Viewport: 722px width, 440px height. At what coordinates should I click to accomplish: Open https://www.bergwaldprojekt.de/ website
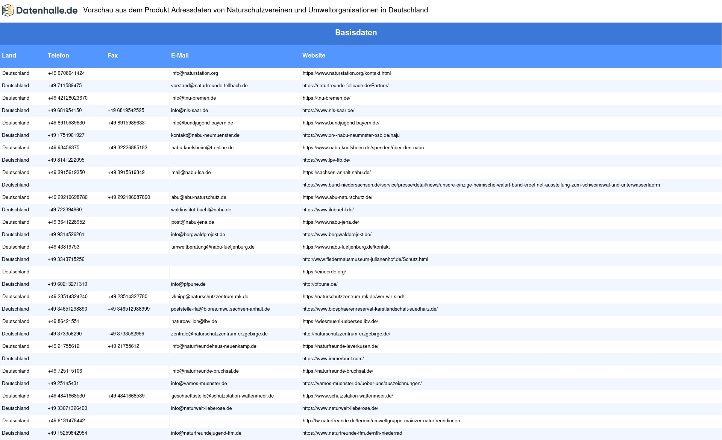337,235
